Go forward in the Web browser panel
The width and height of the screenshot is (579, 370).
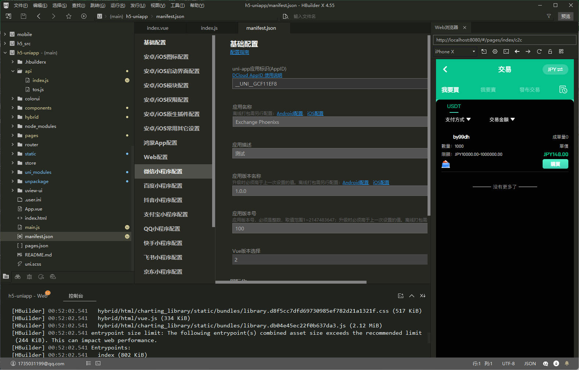click(528, 51)
